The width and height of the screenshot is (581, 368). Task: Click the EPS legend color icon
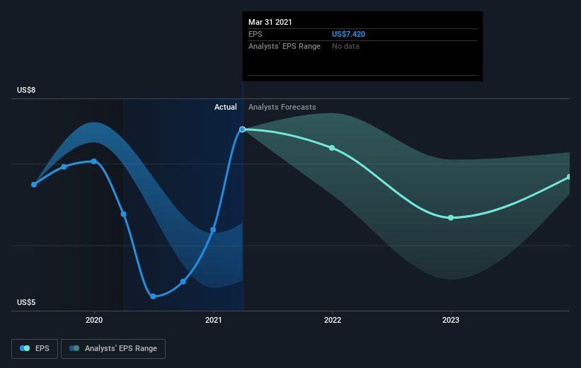coord(25,348)
